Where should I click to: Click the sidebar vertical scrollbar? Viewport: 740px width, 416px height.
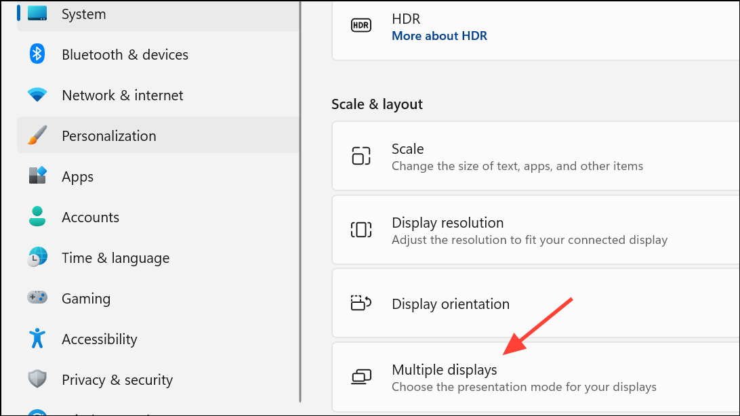[300, 203]
